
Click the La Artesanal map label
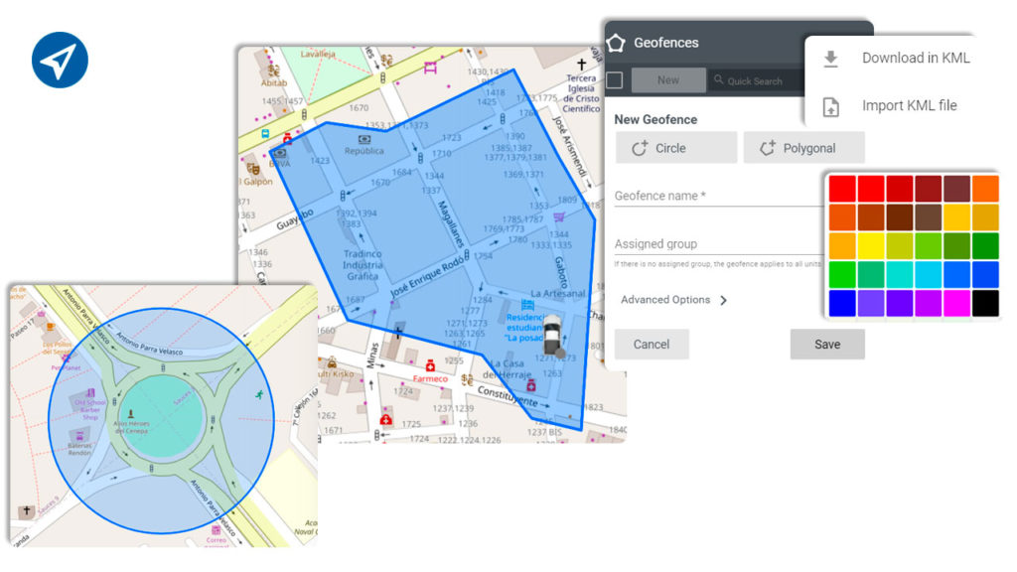(558, 293)
